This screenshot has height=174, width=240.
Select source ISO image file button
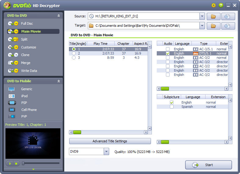(228, 16)
